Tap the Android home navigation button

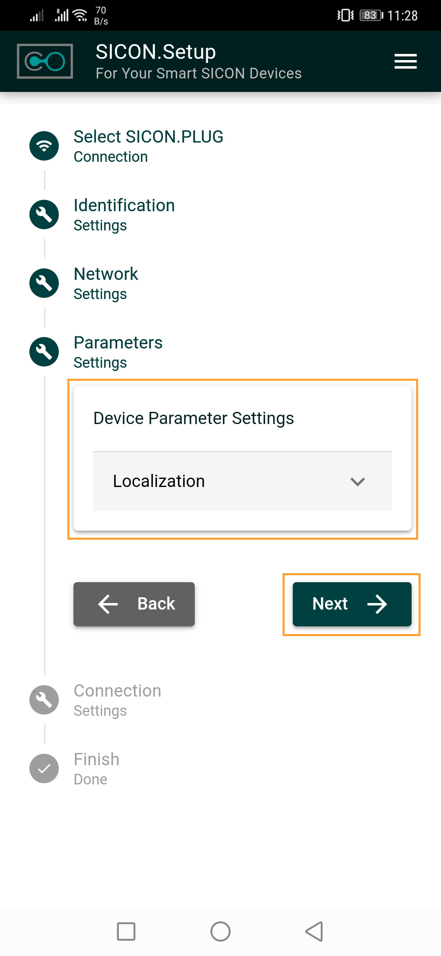(220, 931)
